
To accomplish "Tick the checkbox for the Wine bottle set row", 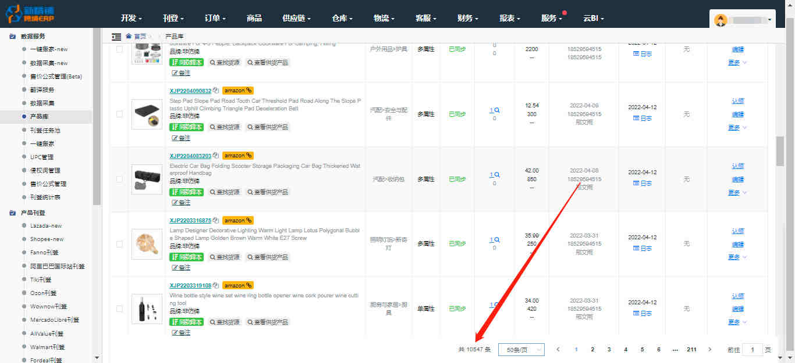I will click(119, 310).
